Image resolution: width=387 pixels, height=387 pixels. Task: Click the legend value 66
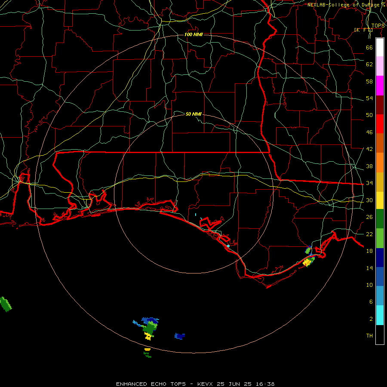pos(369,47)
